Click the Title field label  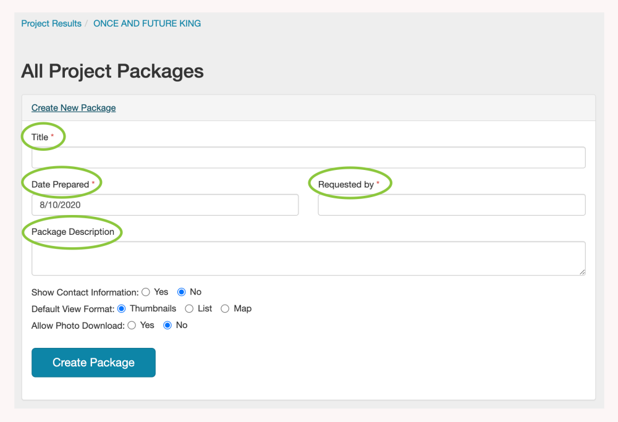40,137
